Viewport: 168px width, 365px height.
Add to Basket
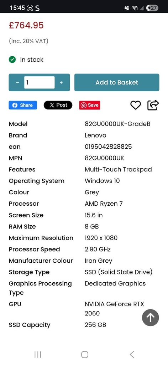pos(117,82)
